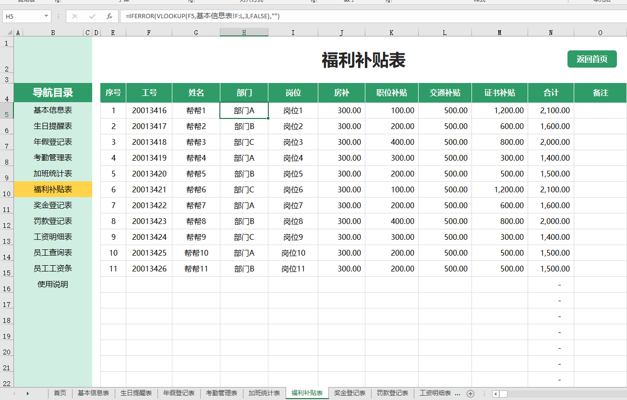Screen dimensions: 627x400
Task: Select column H header
Action: click(244, 33)
